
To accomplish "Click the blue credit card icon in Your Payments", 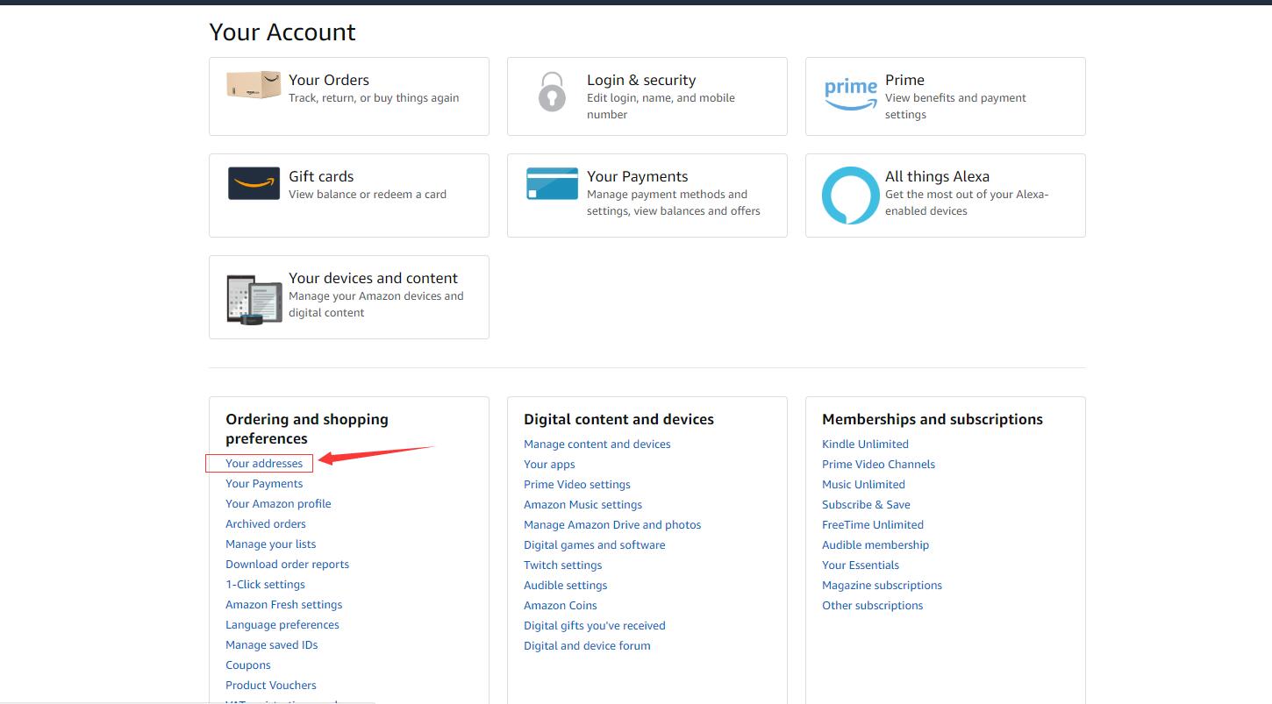I will [552, 183].
